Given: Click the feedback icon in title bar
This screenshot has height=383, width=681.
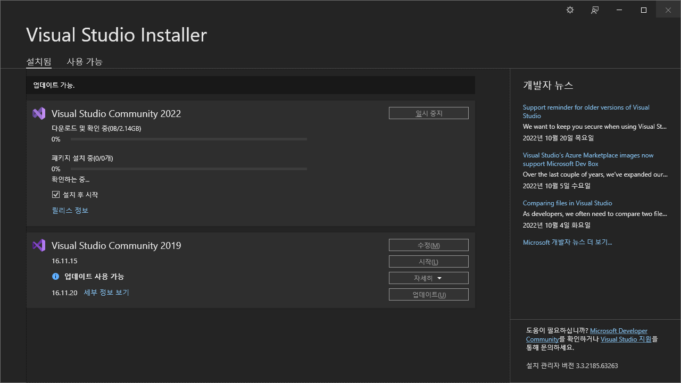Looking at the screenshot, I should [595, 10].
